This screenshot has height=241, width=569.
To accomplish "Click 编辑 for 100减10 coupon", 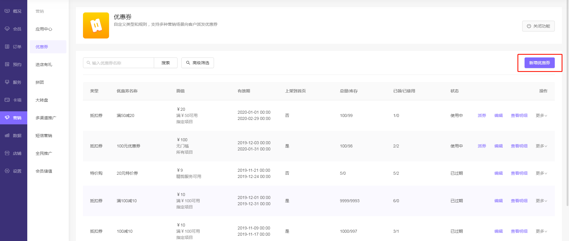I will click(x=498, y=231).
